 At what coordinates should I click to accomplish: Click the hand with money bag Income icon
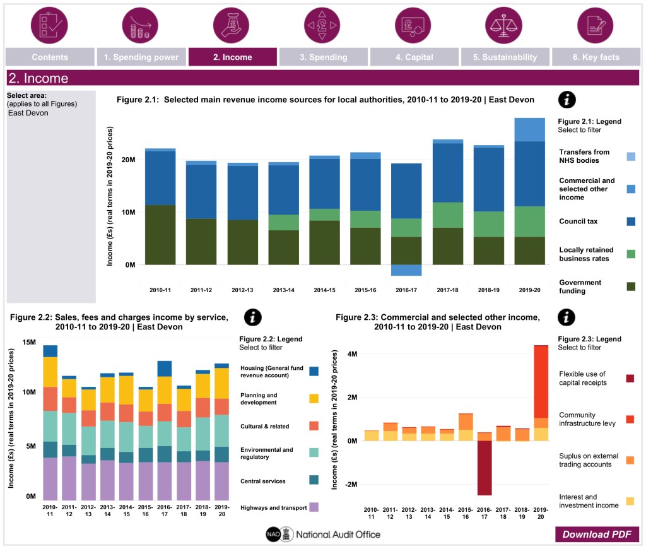(x=232, y=25)
